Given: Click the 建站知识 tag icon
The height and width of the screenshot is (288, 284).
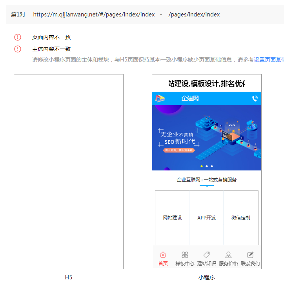Looking at the screenshot, I should pos(207,255).
